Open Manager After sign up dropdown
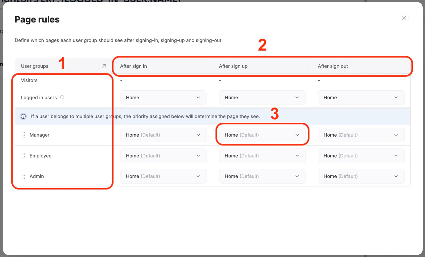Viewport: 425px width, 257px height. [x=262, y=135]
